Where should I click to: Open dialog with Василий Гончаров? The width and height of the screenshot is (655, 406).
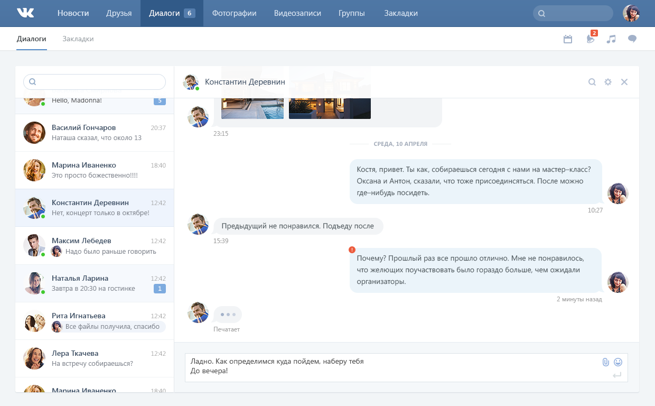point(95,133)
